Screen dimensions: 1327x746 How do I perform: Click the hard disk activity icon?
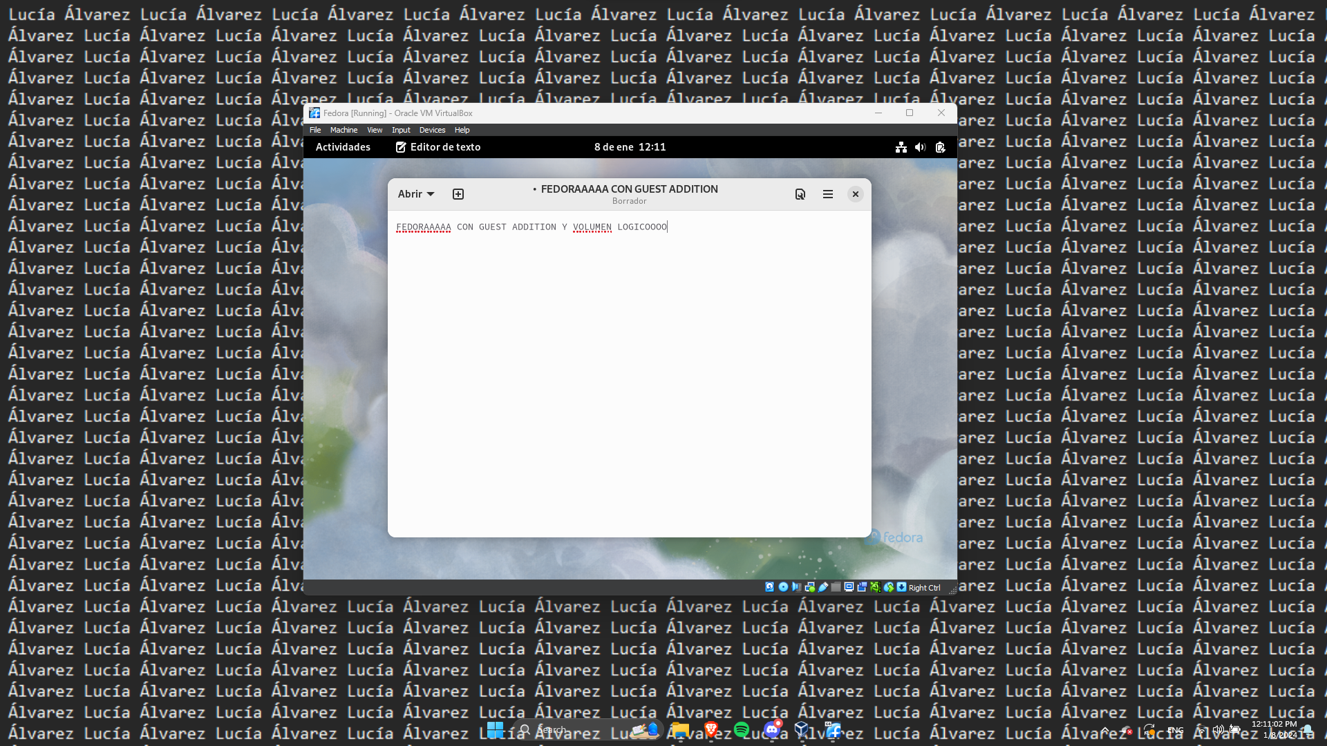(x=769, y=587)
